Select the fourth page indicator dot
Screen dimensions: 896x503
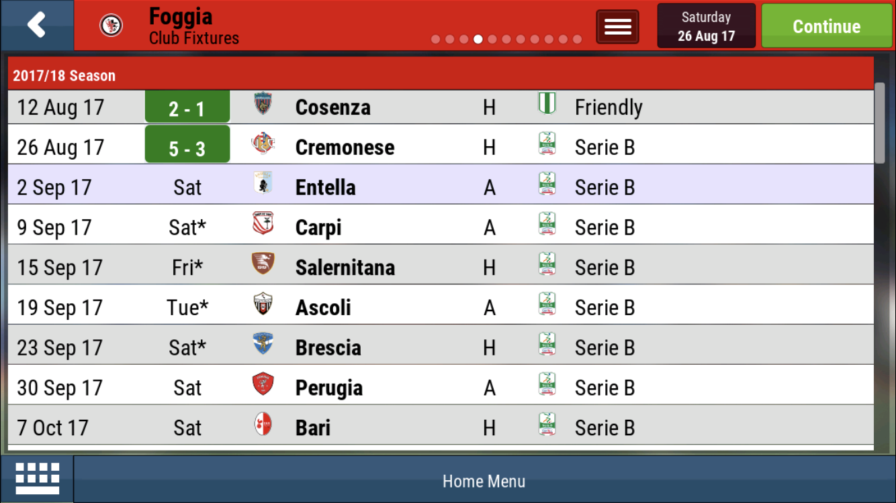[478, 40]
